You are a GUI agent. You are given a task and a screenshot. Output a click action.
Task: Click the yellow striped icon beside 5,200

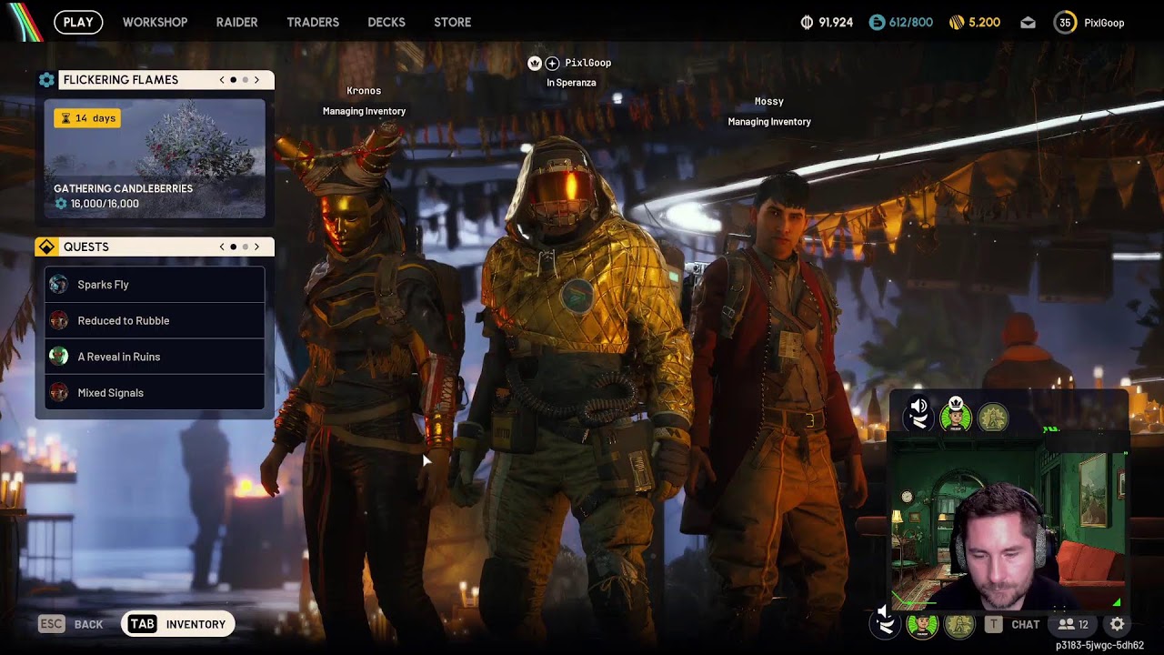[x=957, y=23]
